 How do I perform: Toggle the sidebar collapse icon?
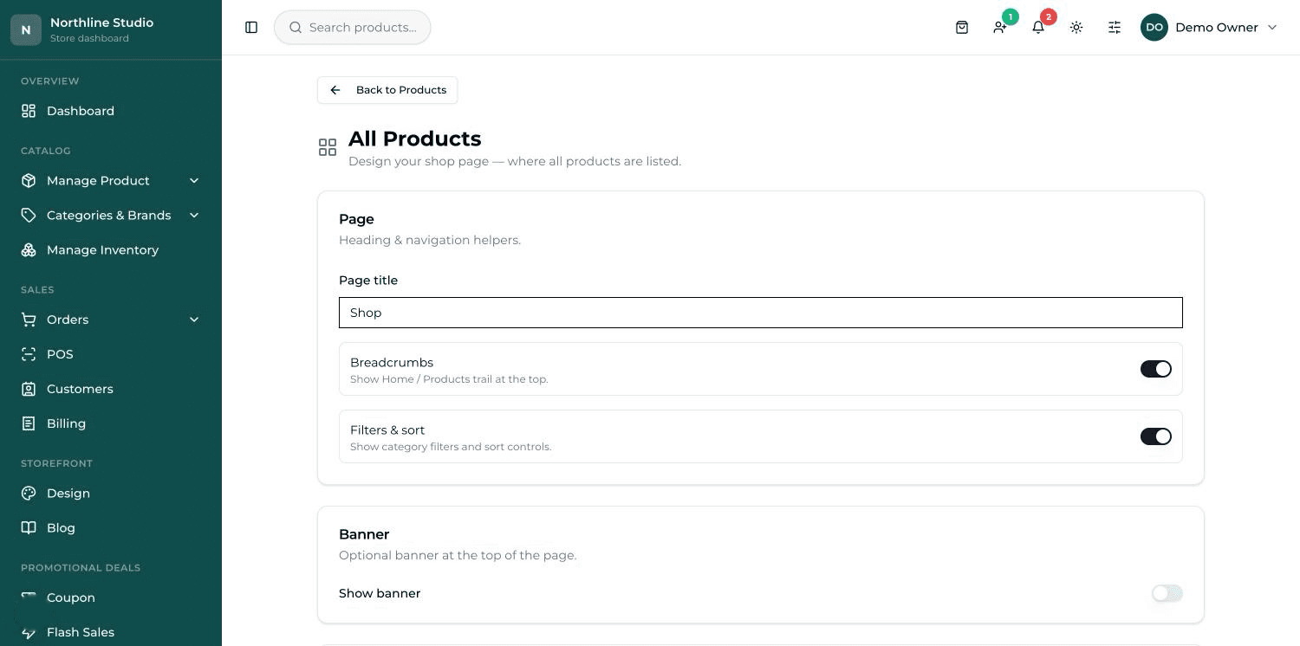click(251, 28)
